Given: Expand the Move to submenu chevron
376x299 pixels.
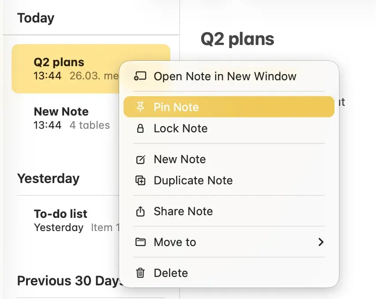Looking at the screenshot, I should 322,242.
